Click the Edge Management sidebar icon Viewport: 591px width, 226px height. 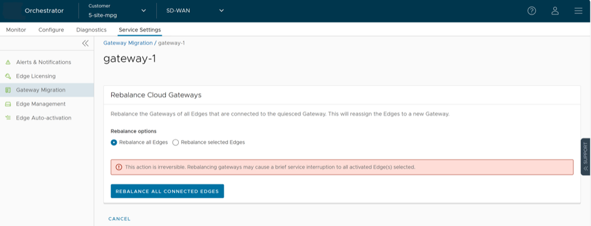9,104
